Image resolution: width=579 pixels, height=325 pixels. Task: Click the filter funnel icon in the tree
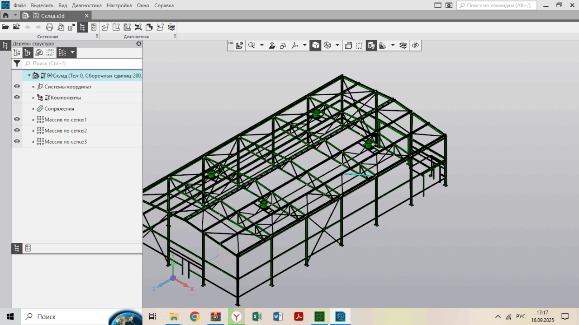17,64
